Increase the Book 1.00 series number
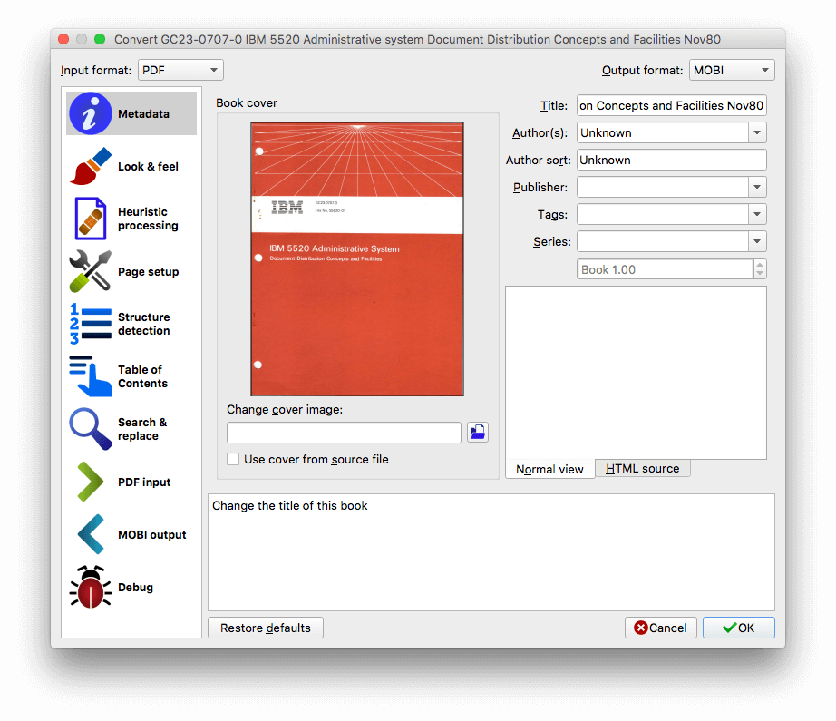This screenshot has width=836, height=721. click(x=760, y=265)
